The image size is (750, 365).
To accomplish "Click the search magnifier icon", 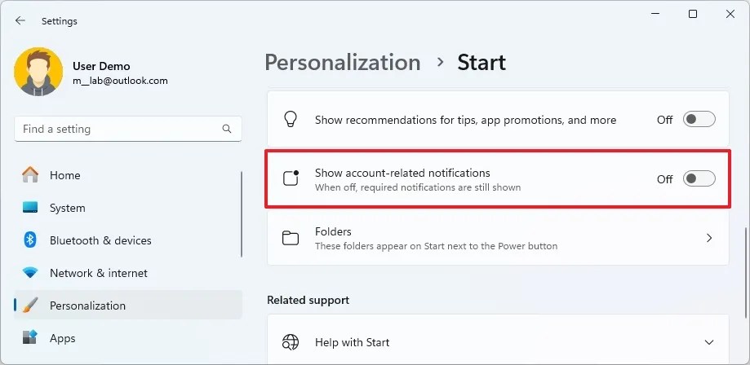I will (227, 129).
